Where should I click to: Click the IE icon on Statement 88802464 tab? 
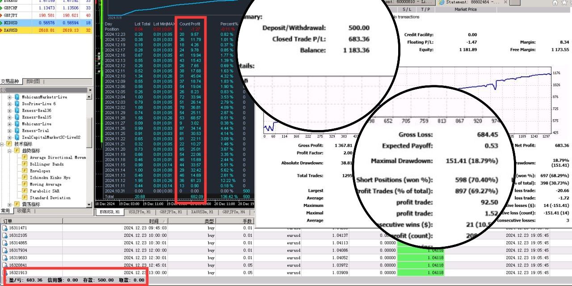(x=442, y=2)
